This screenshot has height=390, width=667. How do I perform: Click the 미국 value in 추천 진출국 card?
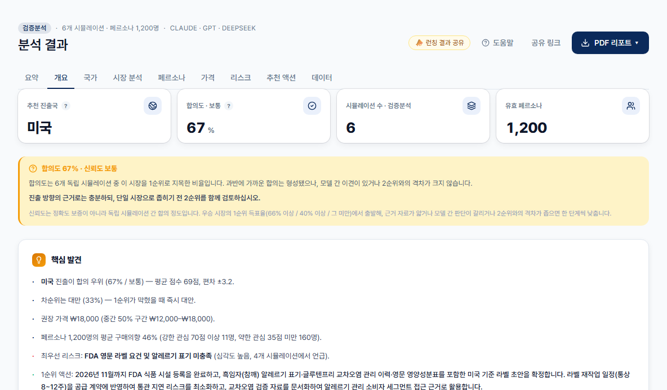pos(39,127)
